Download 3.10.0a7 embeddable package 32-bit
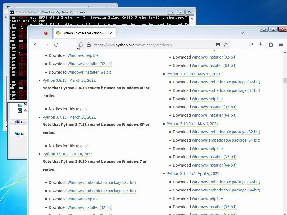Image resolution: width=287 pixels, height=215 pixels. tap(226, 182)
